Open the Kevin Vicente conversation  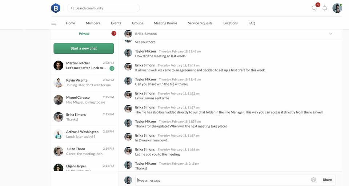(84, 83)
